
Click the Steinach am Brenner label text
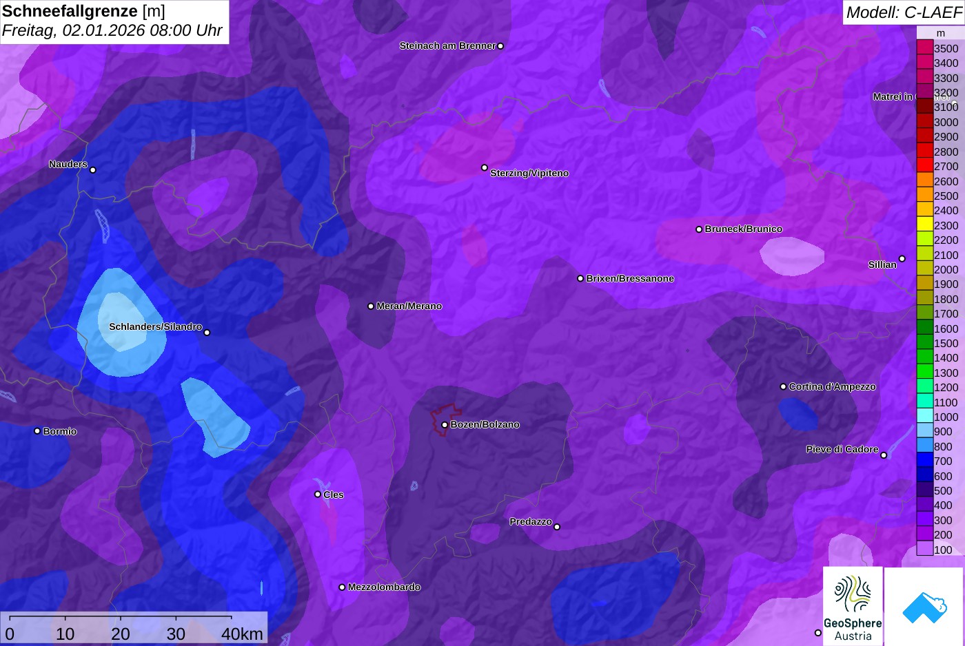point(447,46)
